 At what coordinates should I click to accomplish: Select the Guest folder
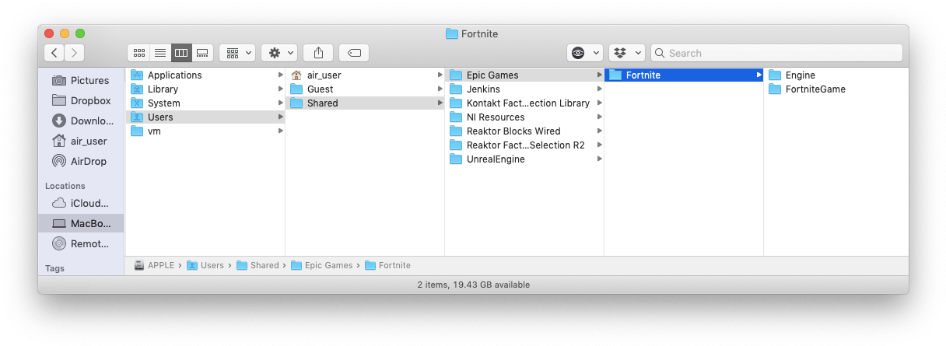(365, 89)
